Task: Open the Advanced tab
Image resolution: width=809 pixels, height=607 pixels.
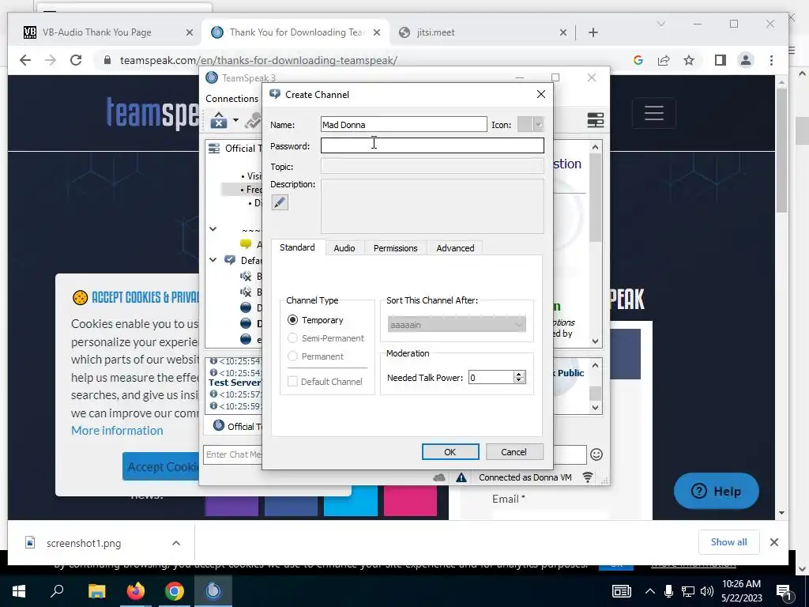Action: 455,248
